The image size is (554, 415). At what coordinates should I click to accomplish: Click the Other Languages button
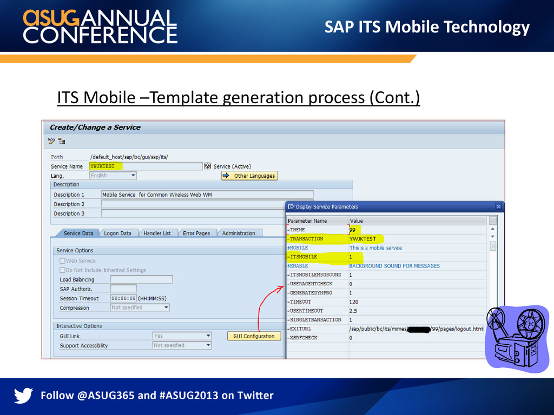pyautogui.click(x=250, y=176)
